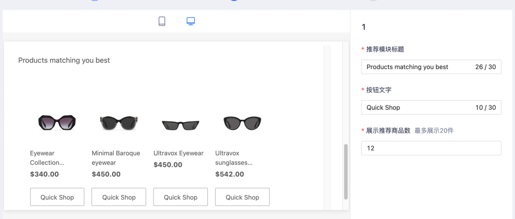Open the Ultravox sunglasses product title
The width and height of the screenshot is (515, 219).
pyautogui.click(x=234, y=158)
